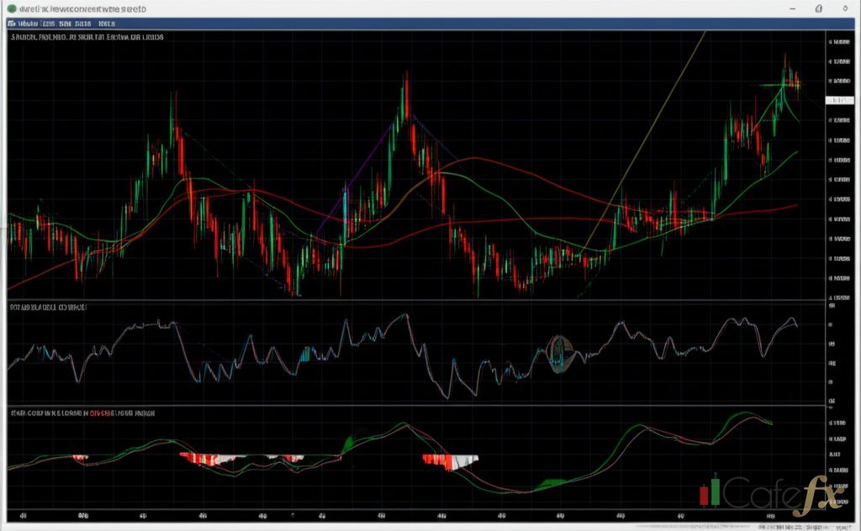Click the highlighted current price tag on price axis

(x=837, y=100)
